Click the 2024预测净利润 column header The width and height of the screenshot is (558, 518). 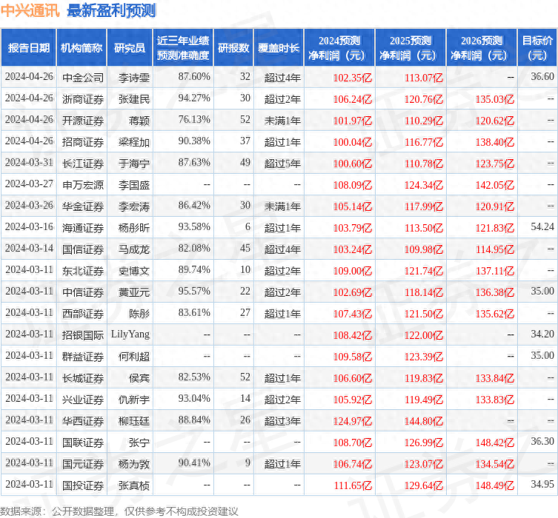339,48
